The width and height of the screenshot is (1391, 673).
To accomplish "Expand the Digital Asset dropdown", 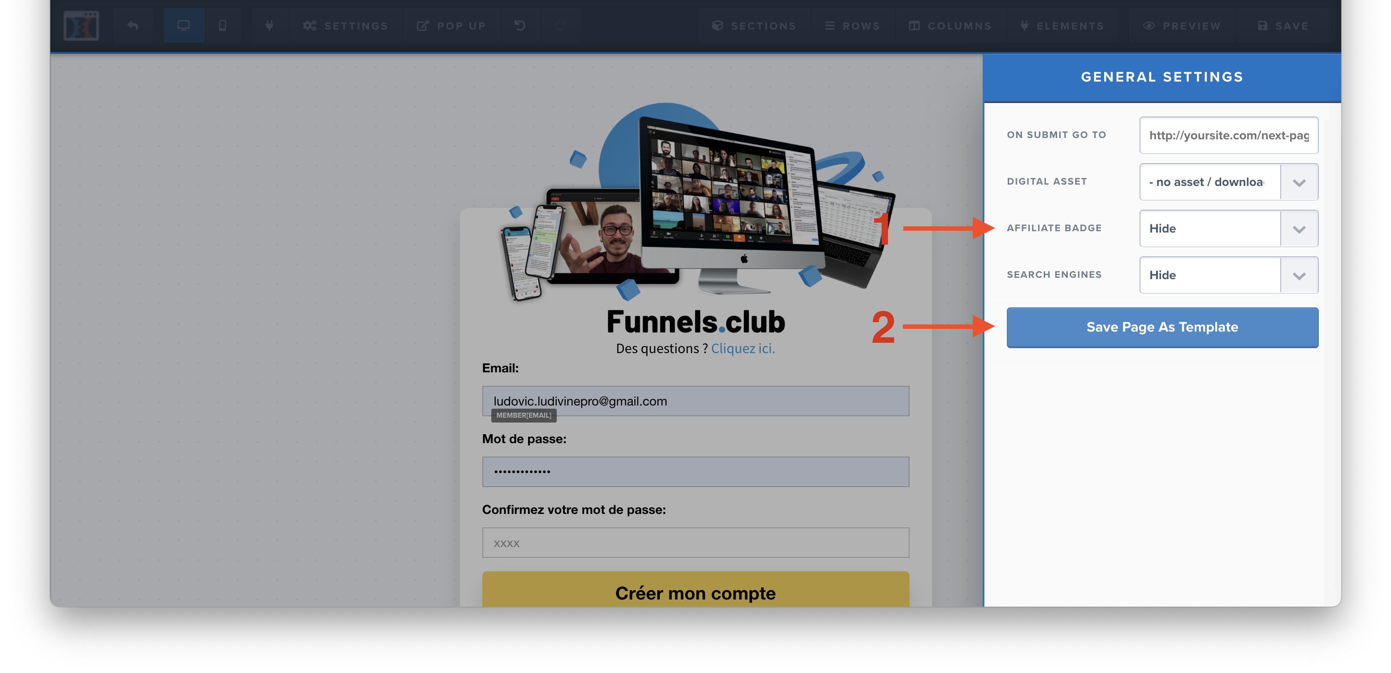I will coord(1299,182).
